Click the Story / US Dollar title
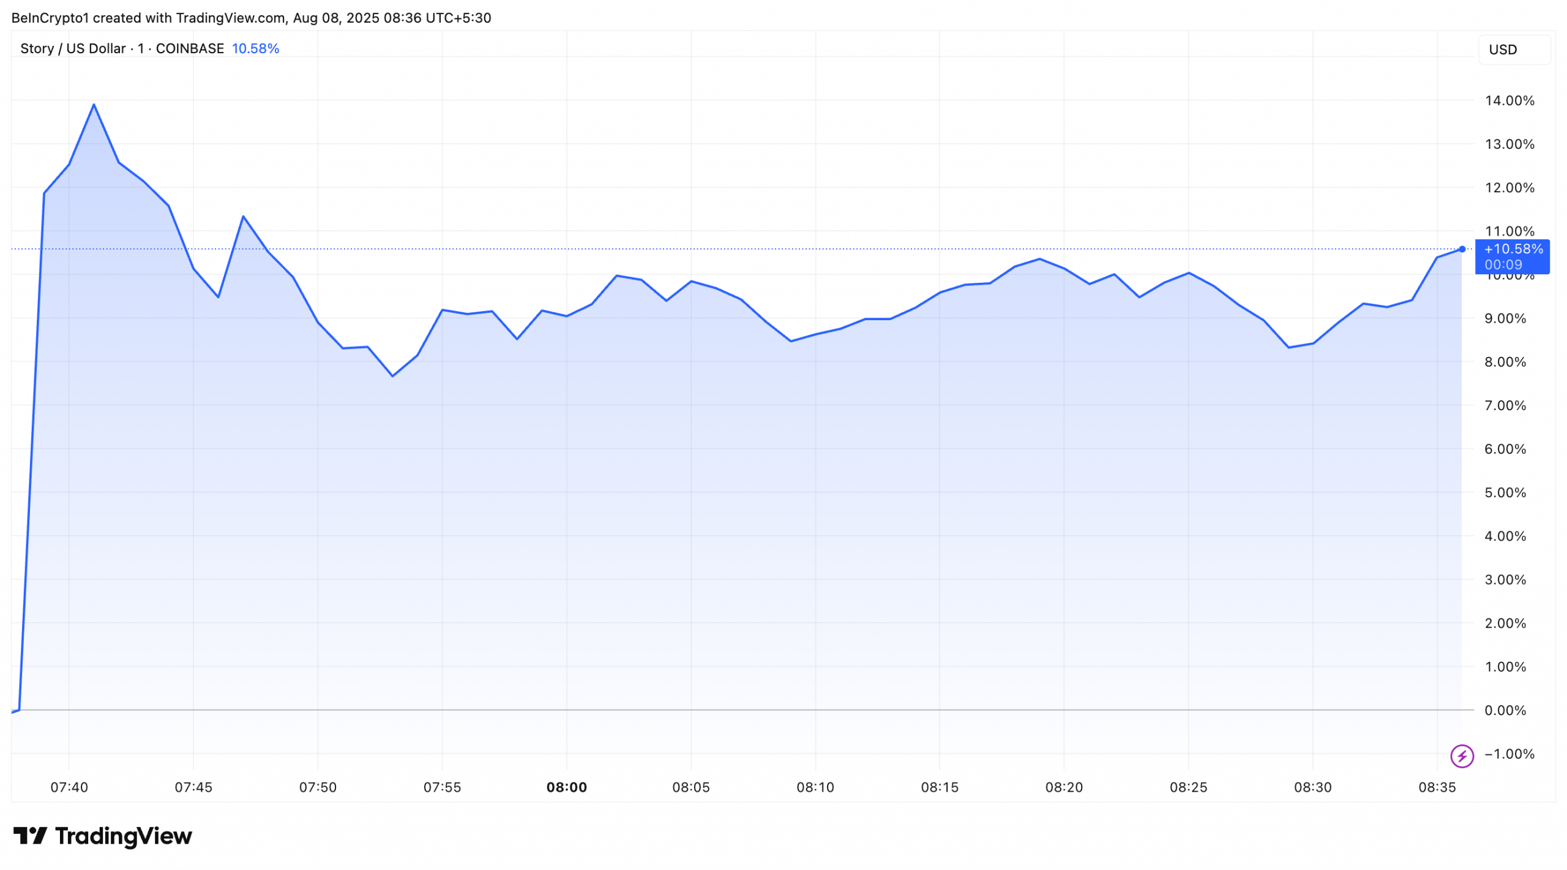 pyautogui.click(x=73, y=48)
